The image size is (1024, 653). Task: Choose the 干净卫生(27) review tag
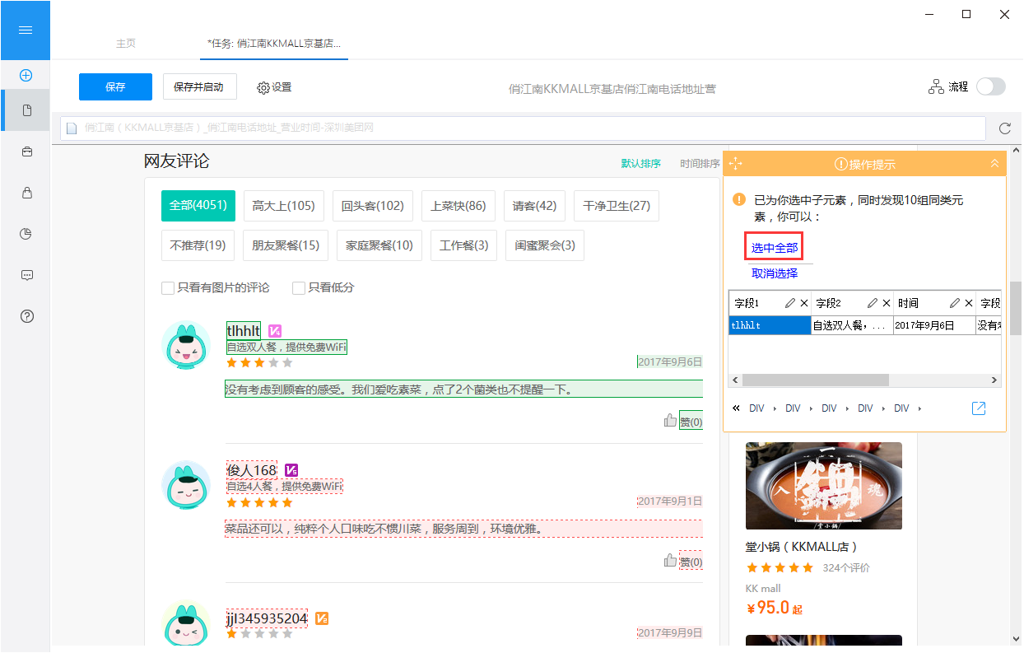pos(617,206)
